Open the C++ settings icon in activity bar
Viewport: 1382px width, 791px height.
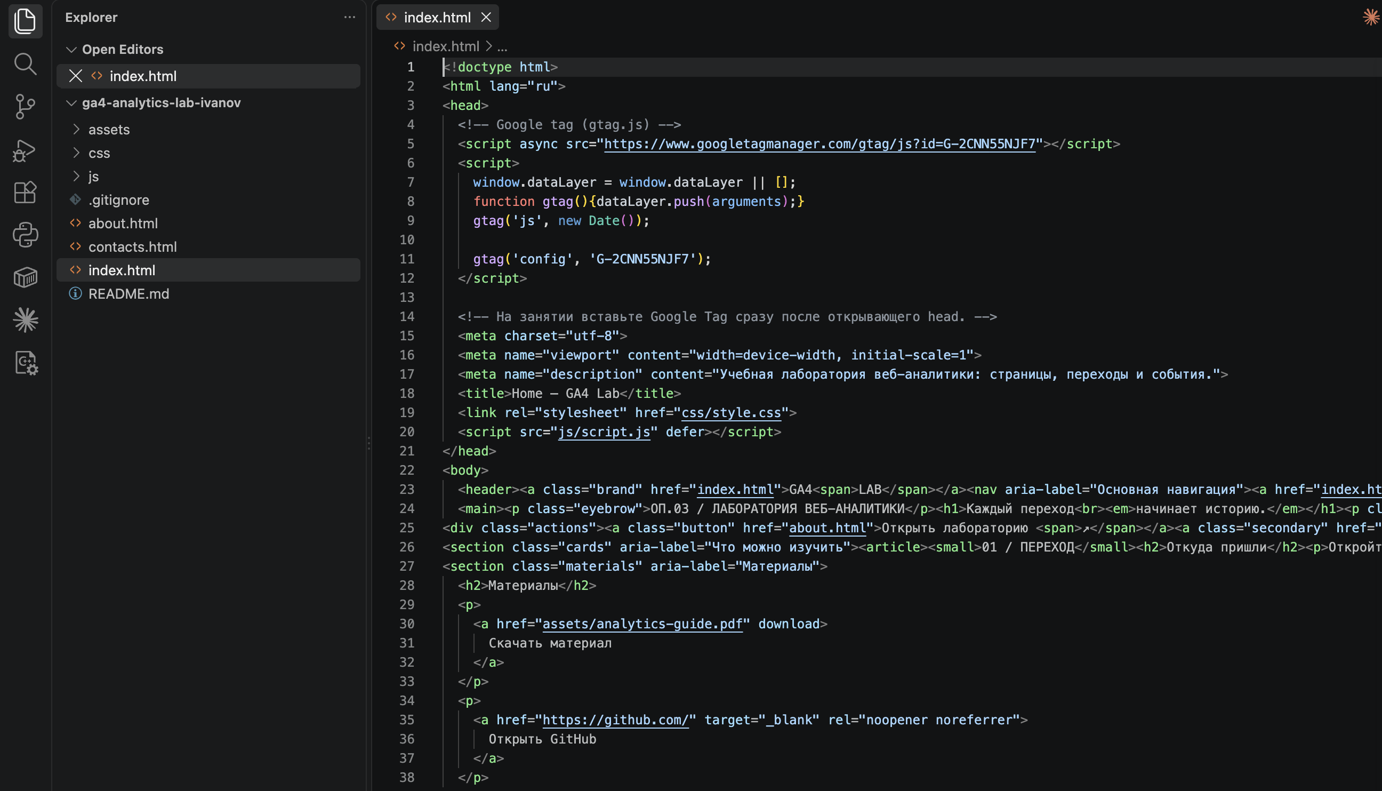pyautogui.click(x=25, y=362)
